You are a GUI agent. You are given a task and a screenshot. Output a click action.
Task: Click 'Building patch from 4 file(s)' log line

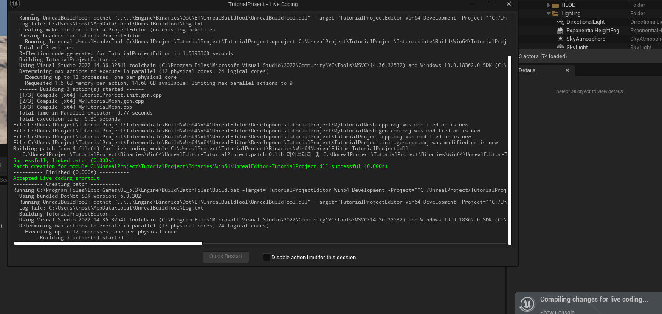211,149
